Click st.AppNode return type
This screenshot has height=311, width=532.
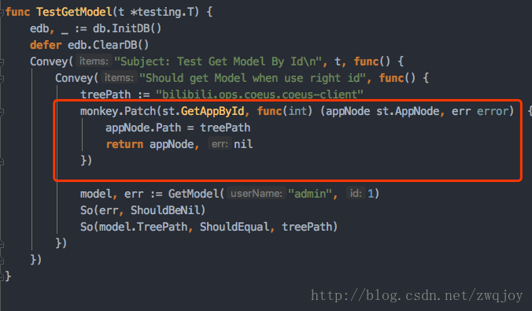[408, 111]
